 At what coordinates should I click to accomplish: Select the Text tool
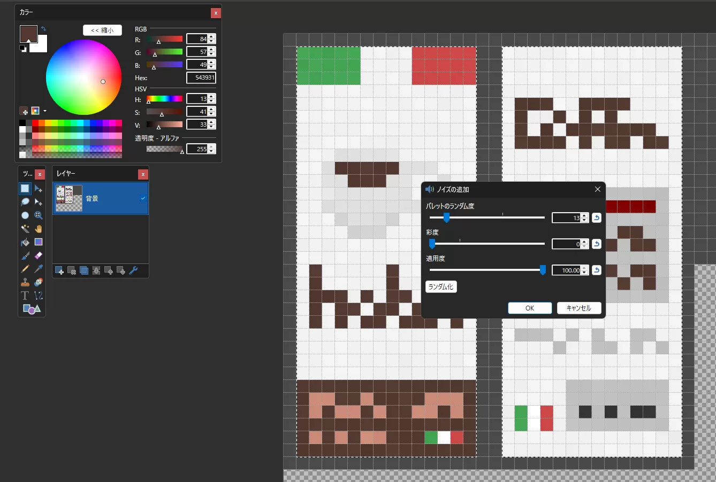coord(25,296)
